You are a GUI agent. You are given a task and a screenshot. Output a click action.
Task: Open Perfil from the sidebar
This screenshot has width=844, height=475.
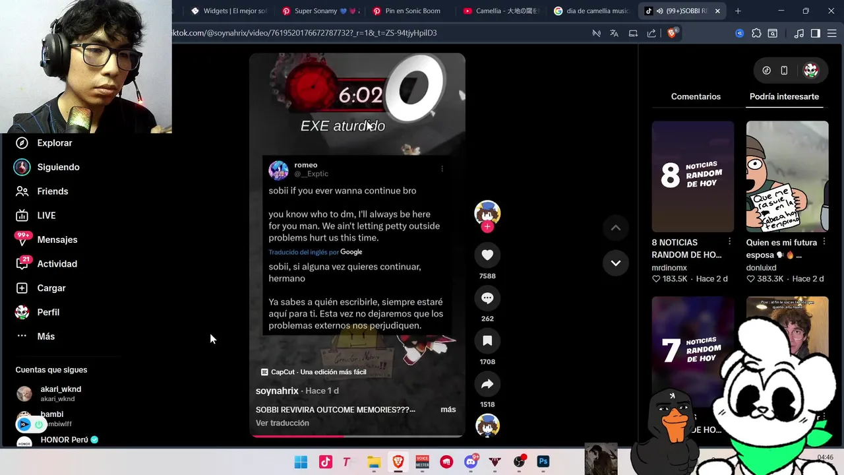38,312
